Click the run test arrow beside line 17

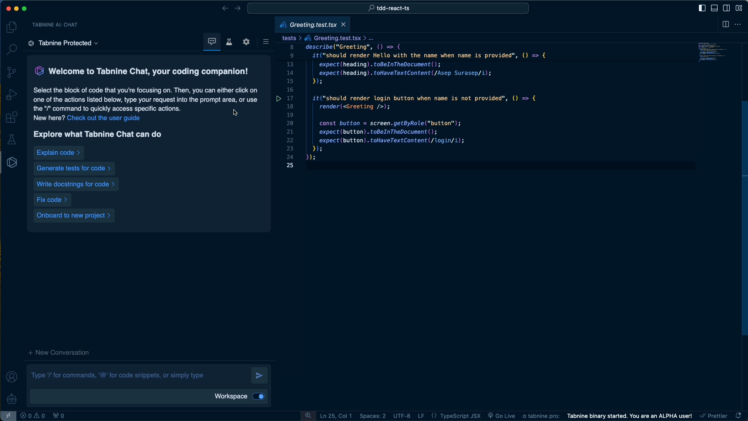(279, 99)
